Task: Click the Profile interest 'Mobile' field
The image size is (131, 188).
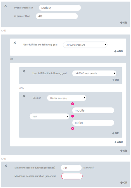Action: (x=60, y=8)
